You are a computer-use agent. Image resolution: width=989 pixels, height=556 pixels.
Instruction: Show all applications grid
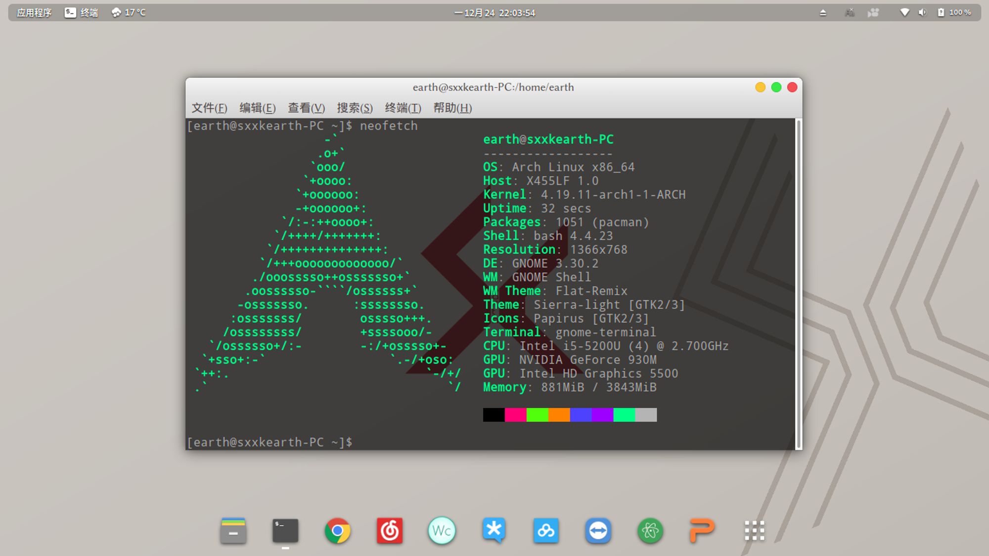(x=755, y=531)
